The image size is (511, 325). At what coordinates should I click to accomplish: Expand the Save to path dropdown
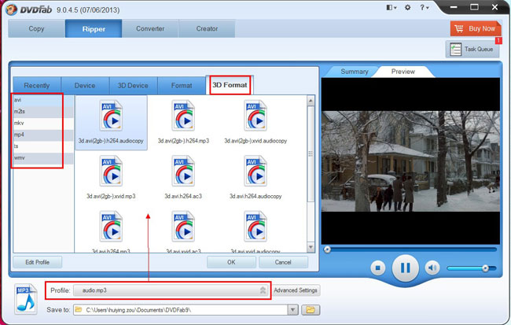point(293,310)
